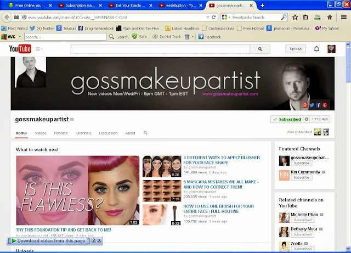Switch to the Playlists tab
This screenshot has width=351, height=253.
tap(61, 133)
